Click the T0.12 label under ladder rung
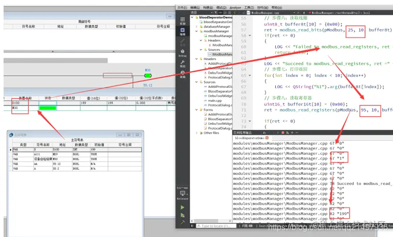This screenshot has height=237, width=393. click(x=148, y=86)
